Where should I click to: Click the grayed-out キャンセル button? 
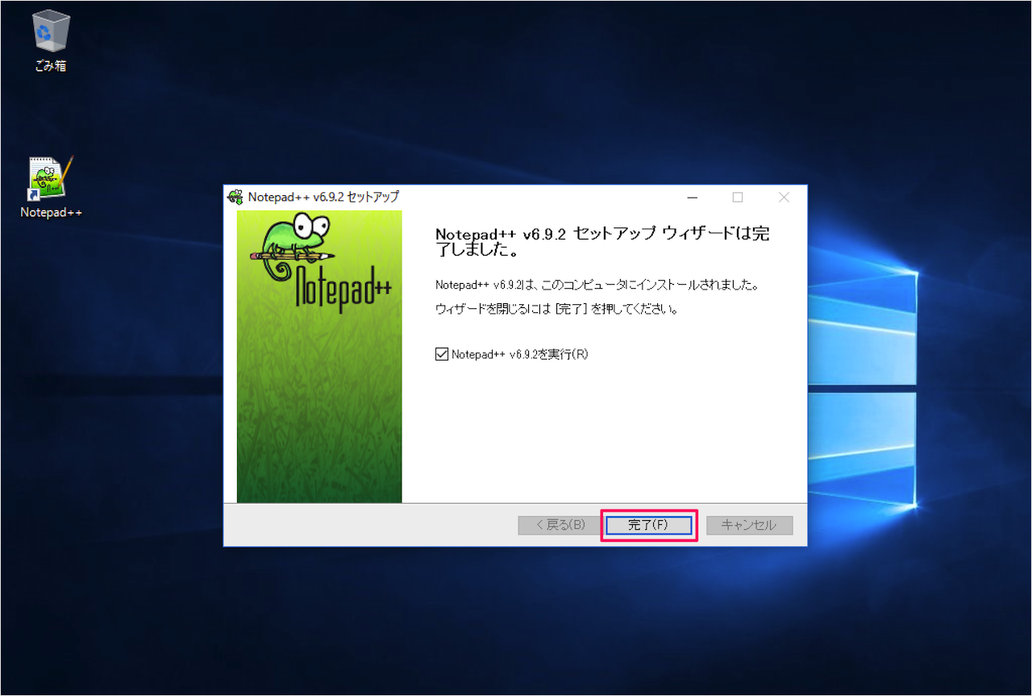749,525
